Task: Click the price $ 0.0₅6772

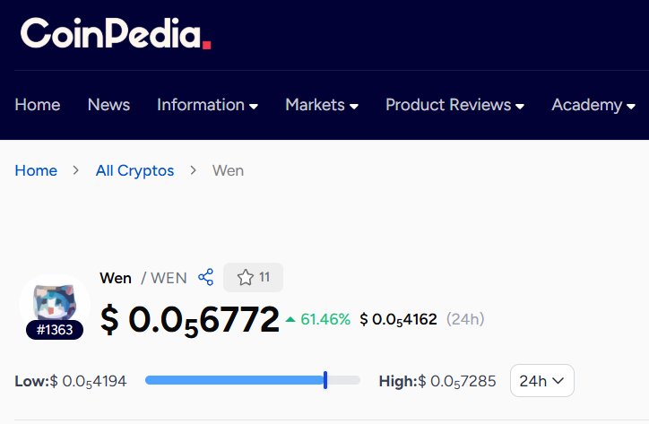Action: coord(190,321)
